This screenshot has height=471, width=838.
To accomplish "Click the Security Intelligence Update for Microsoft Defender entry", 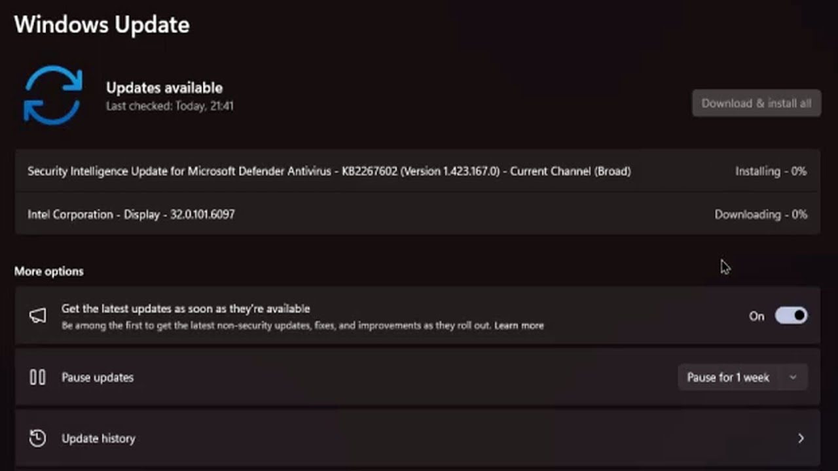I will click(329, 171).
